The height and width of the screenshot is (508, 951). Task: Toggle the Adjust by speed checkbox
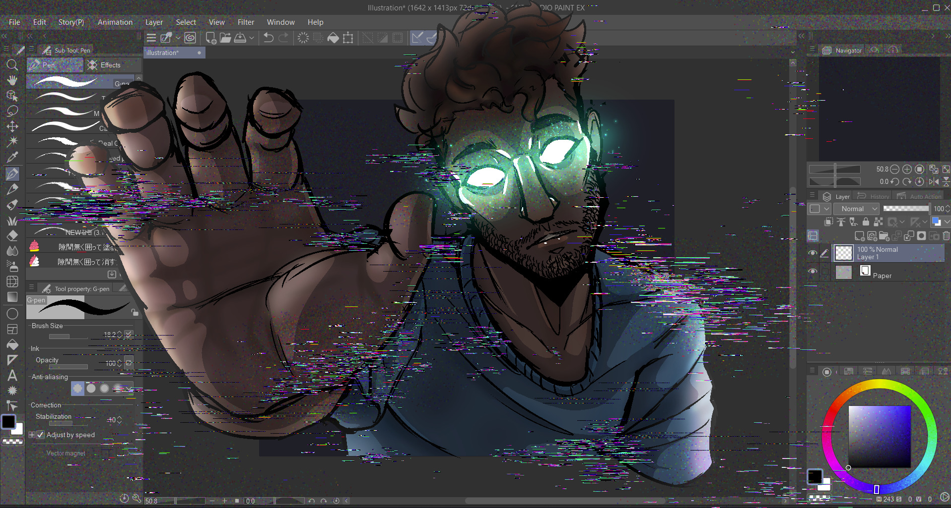tap(41, 435)
